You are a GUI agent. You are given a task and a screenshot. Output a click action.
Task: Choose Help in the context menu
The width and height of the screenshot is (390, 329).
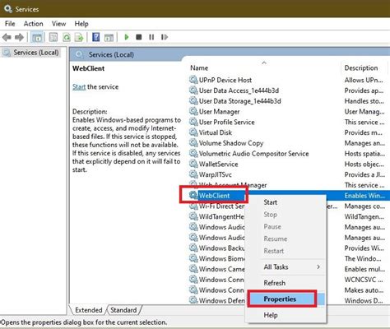tap(286, 315)
